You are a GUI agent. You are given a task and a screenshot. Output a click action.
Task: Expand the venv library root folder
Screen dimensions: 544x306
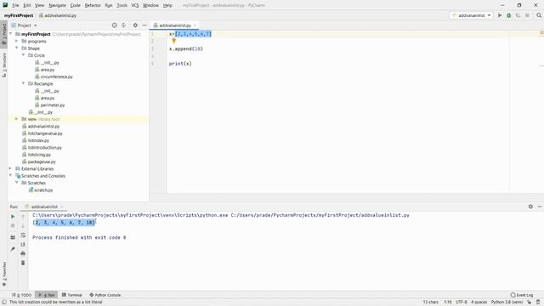(x=17, y=119)
